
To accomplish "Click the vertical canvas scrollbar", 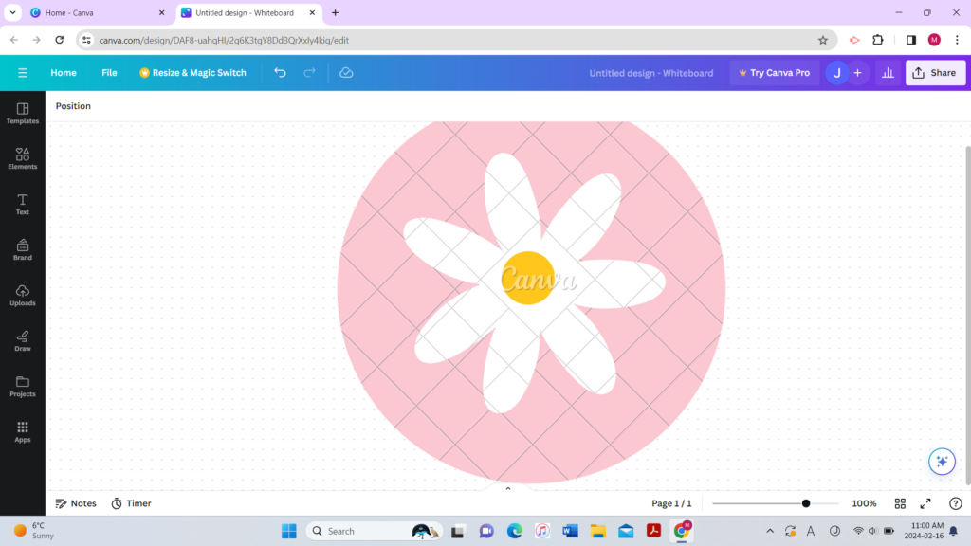I will coord(968,315).
